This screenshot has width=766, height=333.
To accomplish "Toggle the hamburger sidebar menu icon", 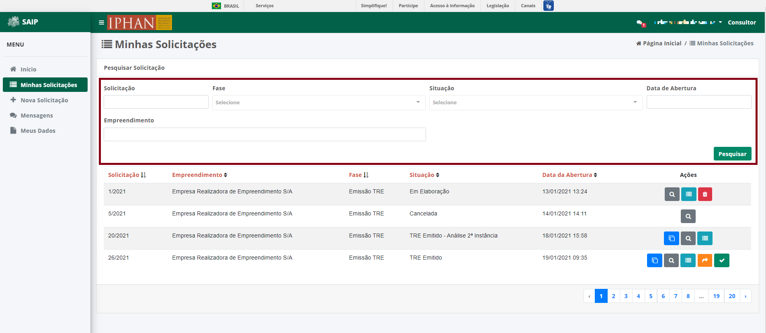I will pos(101,22).
